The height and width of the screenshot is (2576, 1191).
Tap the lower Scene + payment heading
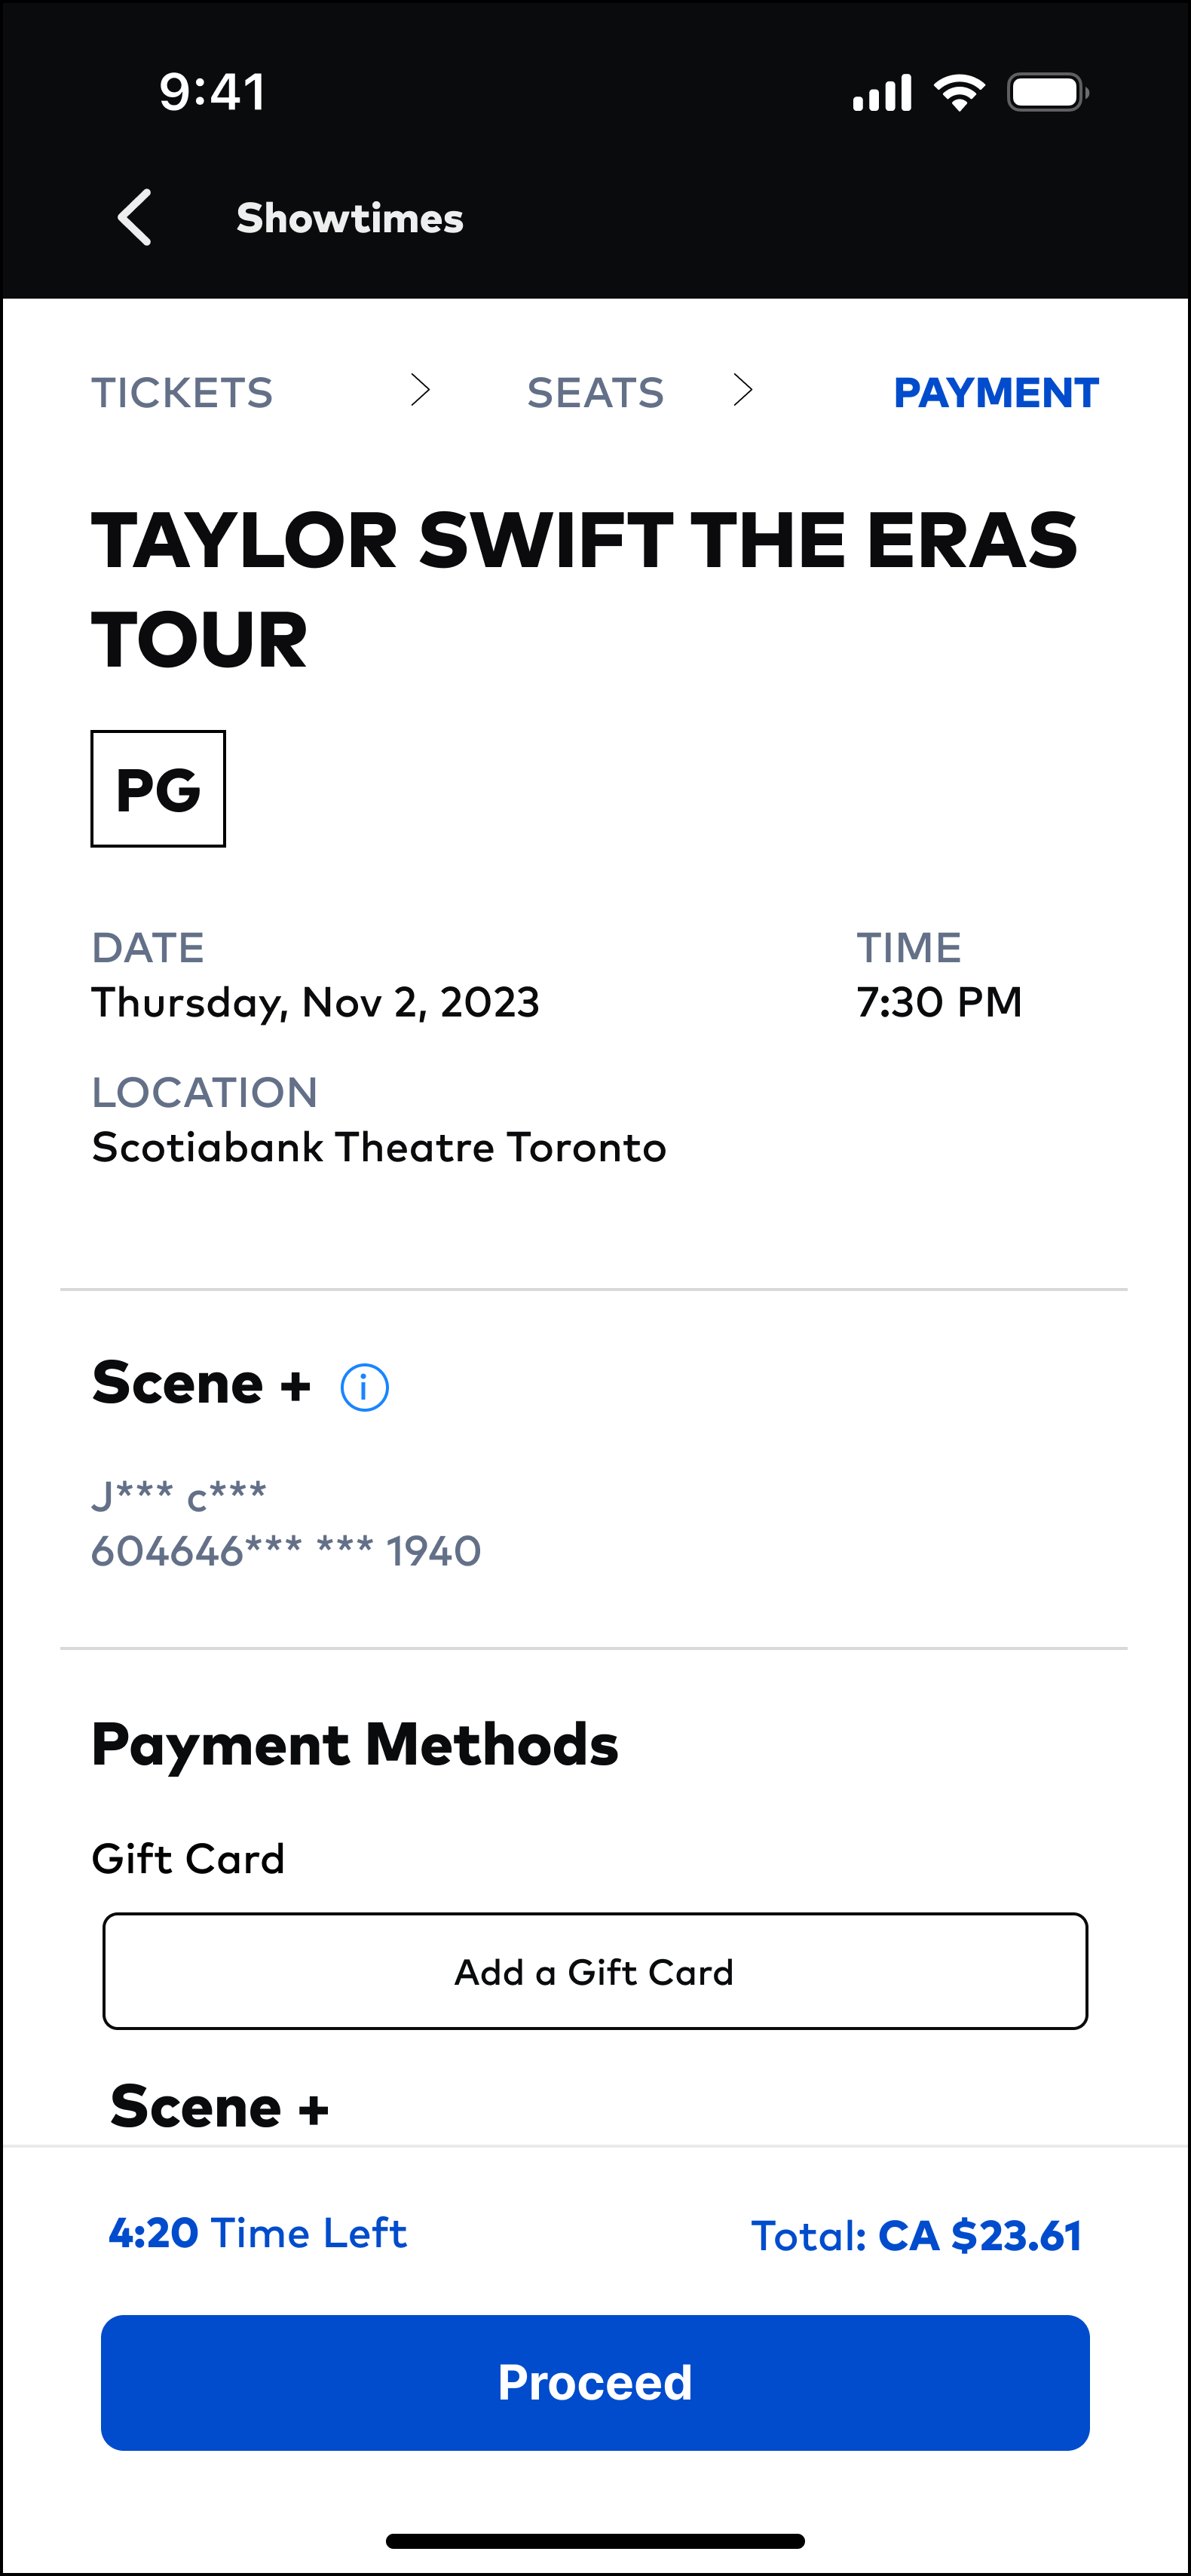tap(220, 2106)
